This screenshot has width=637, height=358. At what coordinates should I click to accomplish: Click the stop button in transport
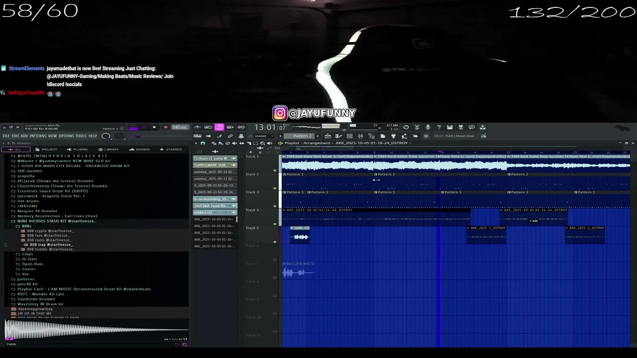(154, 128)
